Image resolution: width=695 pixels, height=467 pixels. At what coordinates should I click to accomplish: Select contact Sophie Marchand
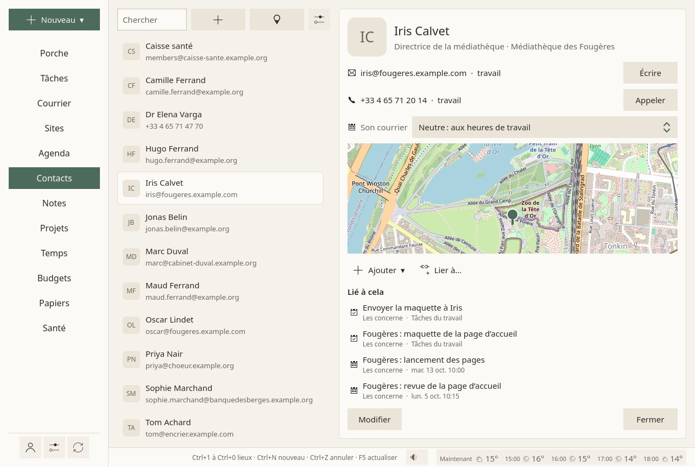[220, 394]
